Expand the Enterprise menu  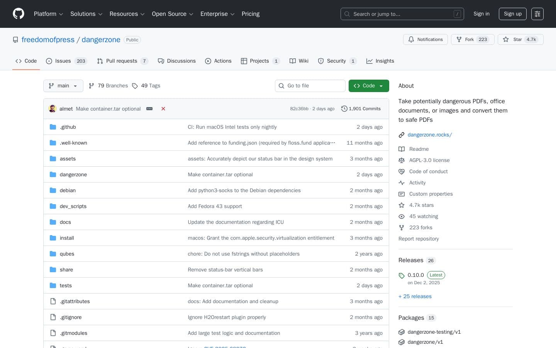coord(217,14)
